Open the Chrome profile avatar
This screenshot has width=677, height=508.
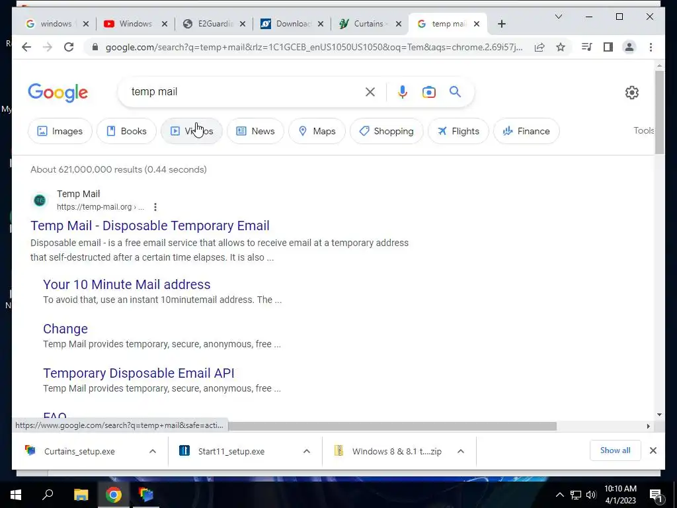pyautogui.click(x=629, y=47)
